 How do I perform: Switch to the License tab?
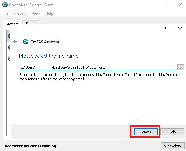(12, 22)
